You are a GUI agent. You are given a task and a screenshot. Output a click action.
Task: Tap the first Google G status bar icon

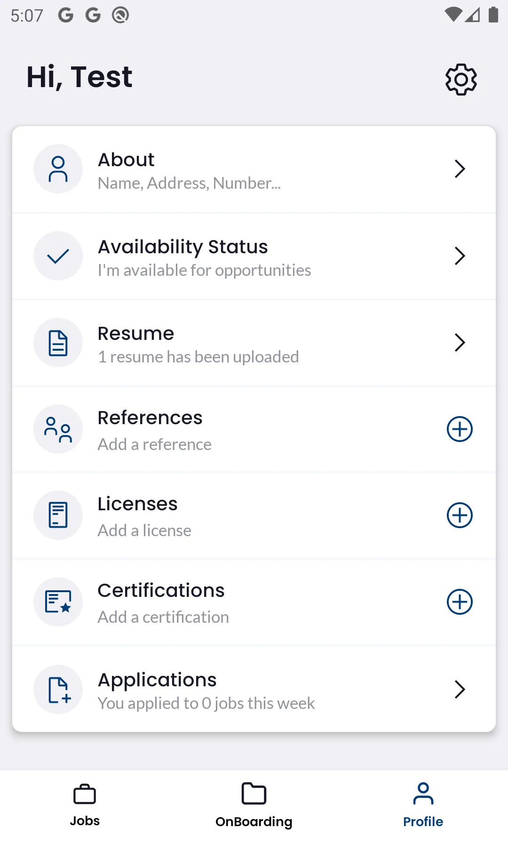click(66, 16)
